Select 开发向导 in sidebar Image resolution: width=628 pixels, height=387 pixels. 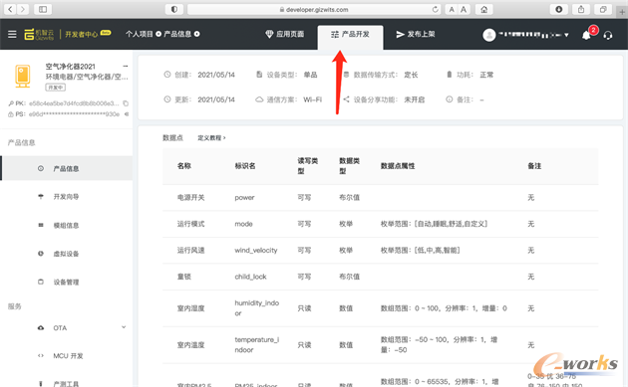pos(66,197)
